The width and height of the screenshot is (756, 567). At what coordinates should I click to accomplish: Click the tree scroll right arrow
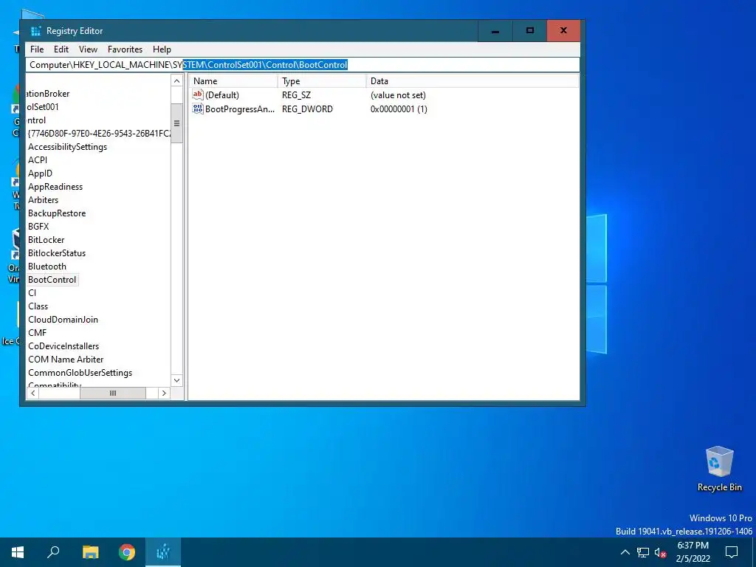tap(164, 393)
